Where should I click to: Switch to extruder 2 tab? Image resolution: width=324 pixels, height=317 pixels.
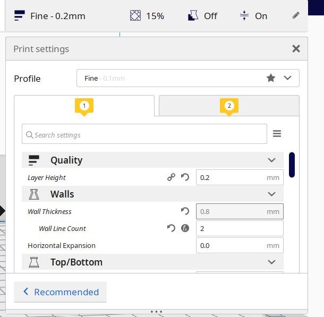coord(229,106)
